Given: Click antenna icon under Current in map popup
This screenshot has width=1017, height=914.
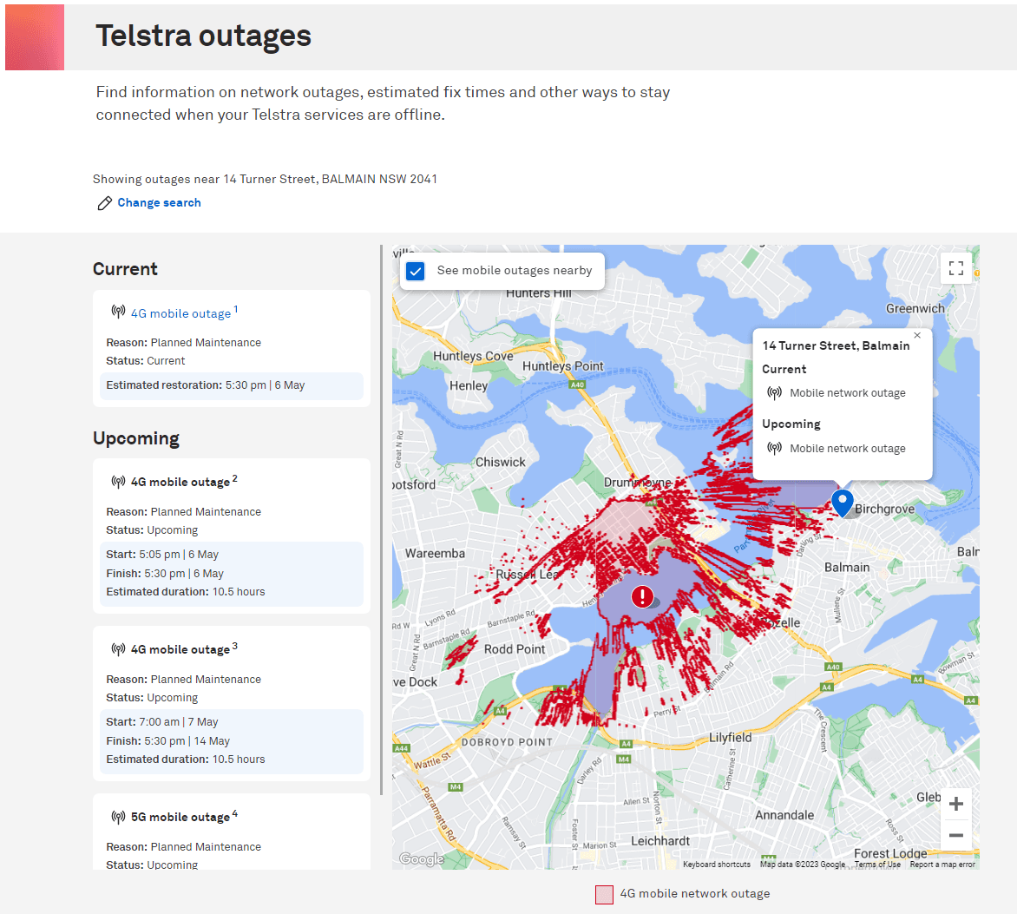Looking at the screenshot, I should click(774, 392).
